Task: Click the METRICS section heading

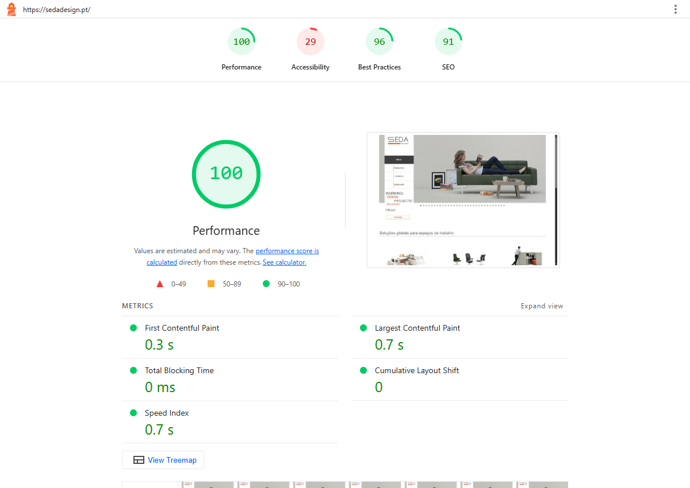Action: click(x=137, y=306)
